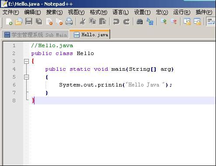Open the 视图(V) menu

click(76, 12)
